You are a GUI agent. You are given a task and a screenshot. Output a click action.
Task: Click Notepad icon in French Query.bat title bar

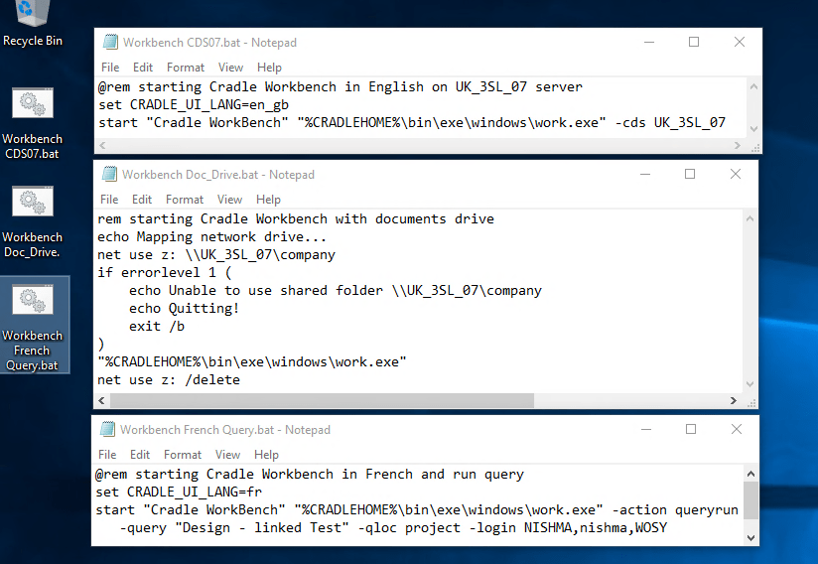107,429
